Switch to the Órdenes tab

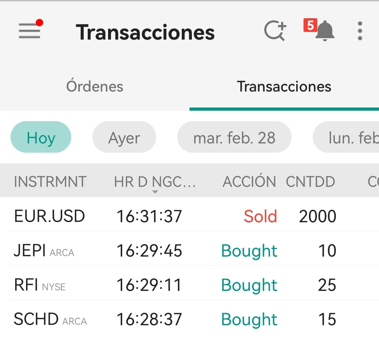coord(95,87)
